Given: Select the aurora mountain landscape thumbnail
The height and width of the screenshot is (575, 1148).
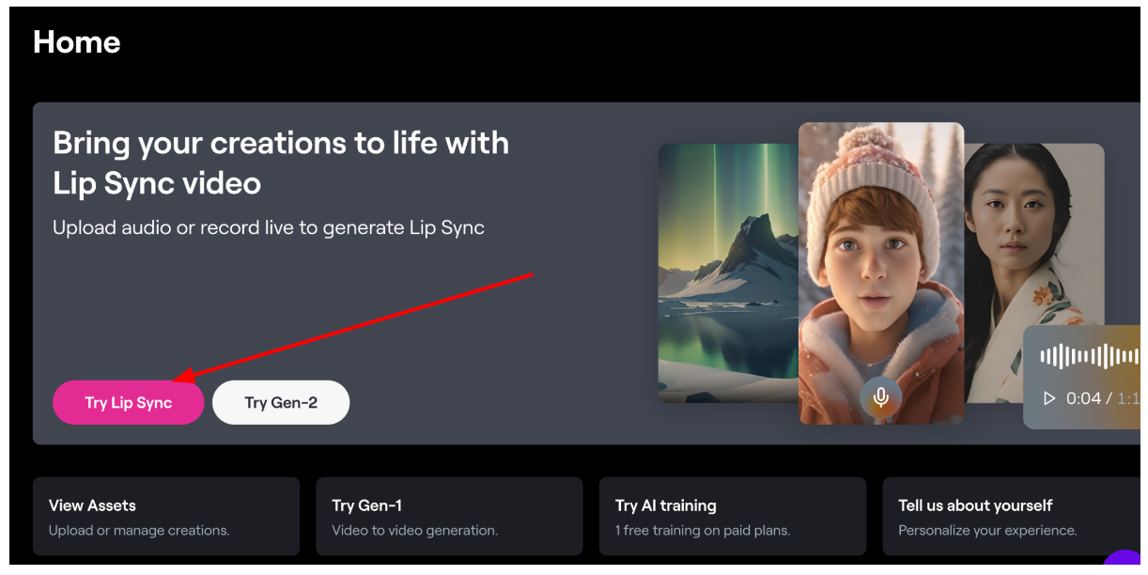Looking at the screenshot, I should 728,273.
